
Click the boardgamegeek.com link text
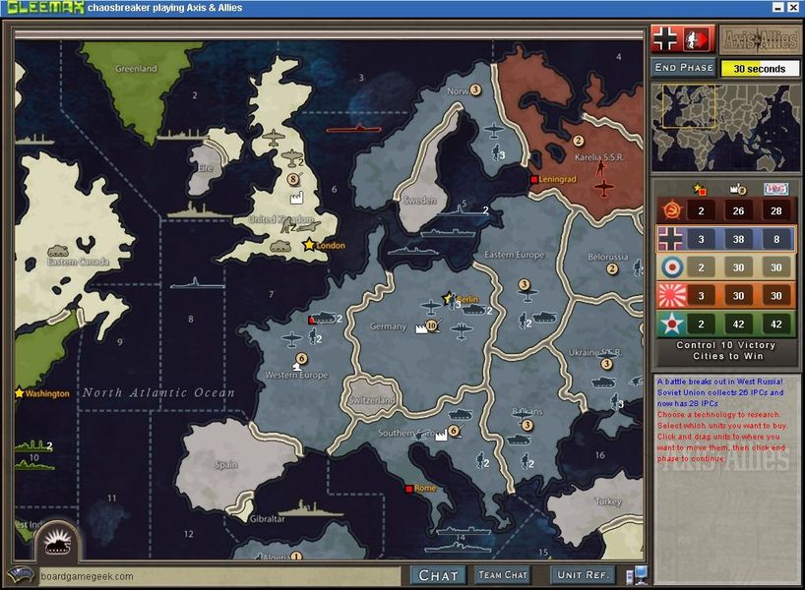coord(87,576)
